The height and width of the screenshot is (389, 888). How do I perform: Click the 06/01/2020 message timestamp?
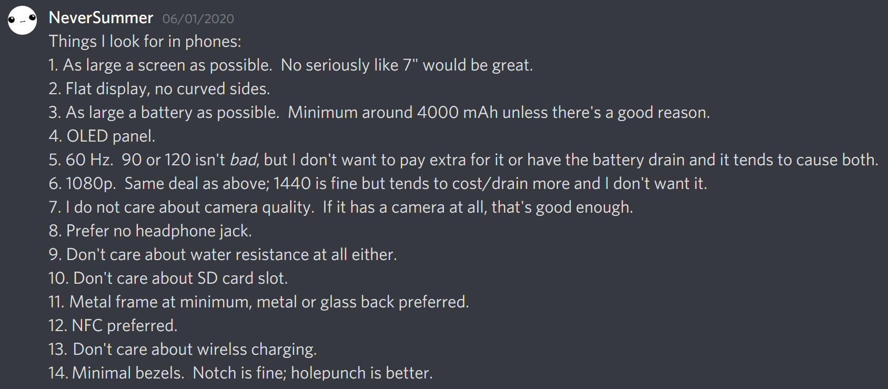tap(198, 19)
